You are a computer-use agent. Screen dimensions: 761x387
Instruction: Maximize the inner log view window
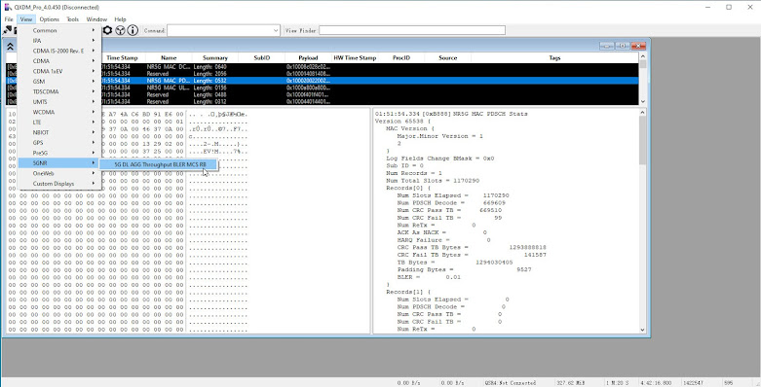point(623,46)
